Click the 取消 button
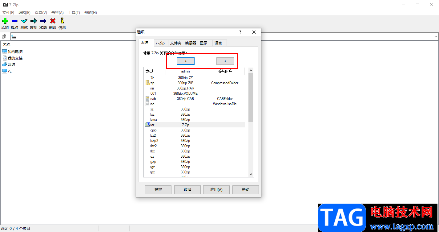This screenshot has height=232, width=439. 187,190
